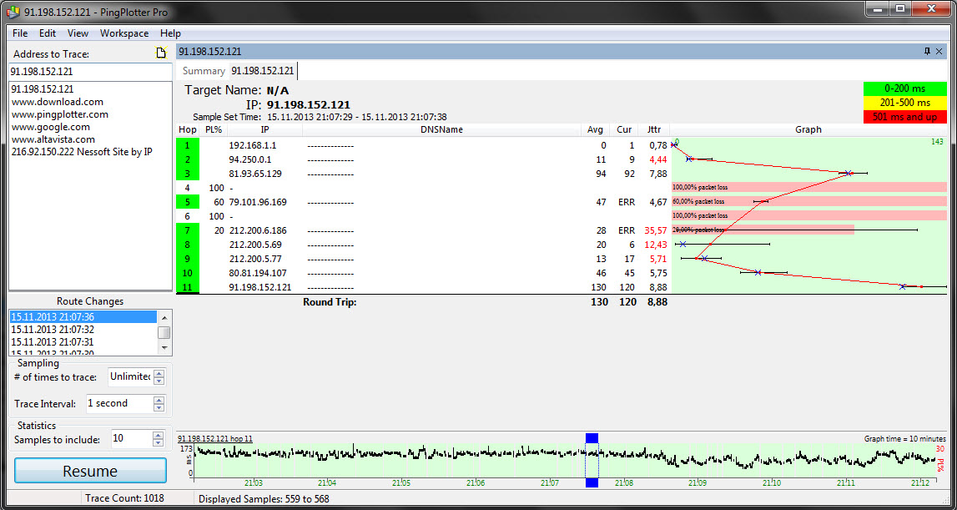Click the Trace Interval field showing 1 second

[119, 403]
